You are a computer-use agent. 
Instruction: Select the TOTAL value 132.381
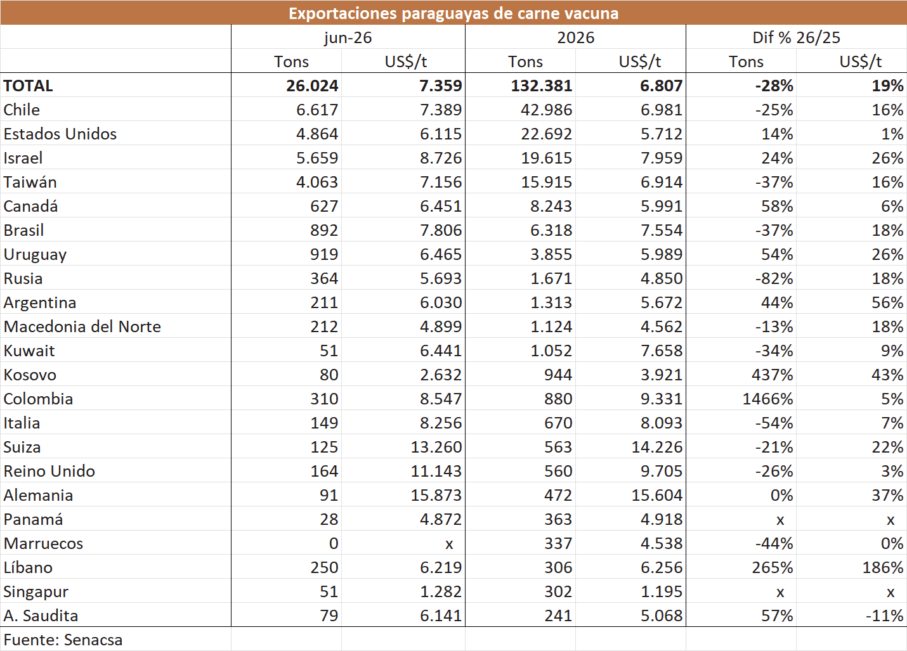click(542, 86)
